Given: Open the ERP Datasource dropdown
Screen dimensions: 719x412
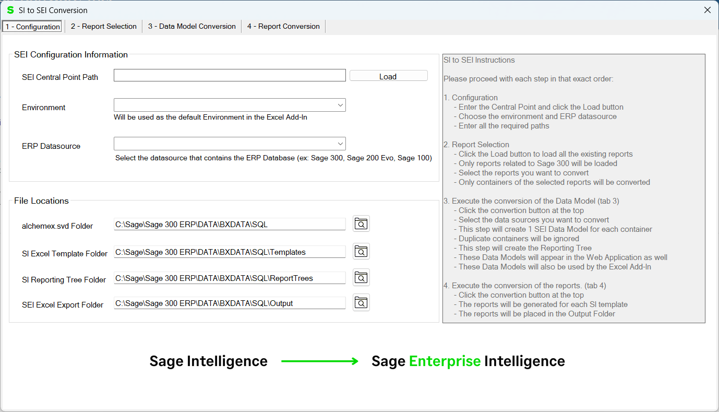Looking at the screenshot, I should (x=340, y=144).
